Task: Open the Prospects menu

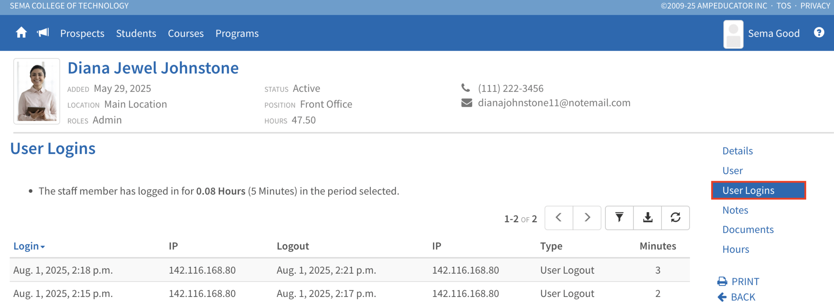Action: point(82,33)
